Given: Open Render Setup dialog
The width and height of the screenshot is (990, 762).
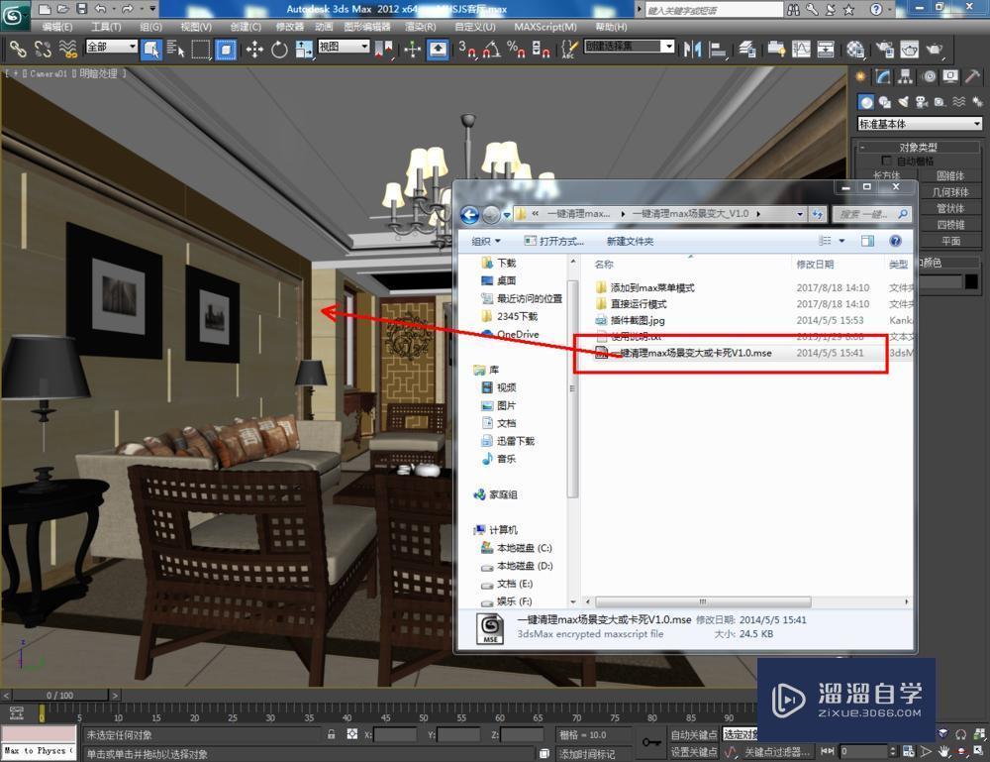Looking at the screenshot, I should pos(884,50).
